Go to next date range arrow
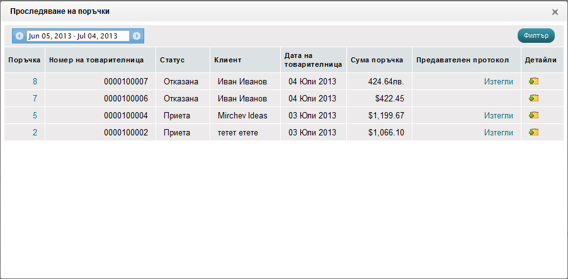The height and width of the screenshot is (279, 568). click(137, 36)
